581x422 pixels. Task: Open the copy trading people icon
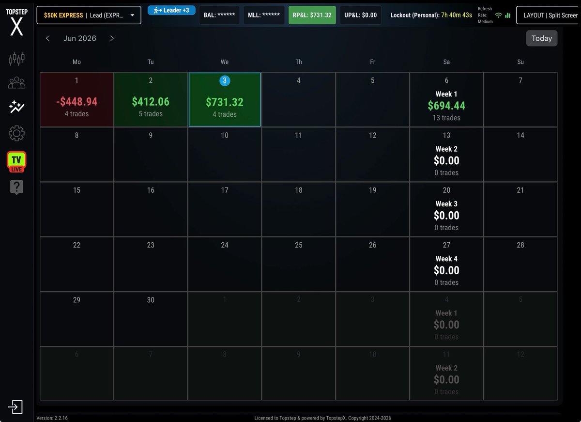tap(16, 83)
